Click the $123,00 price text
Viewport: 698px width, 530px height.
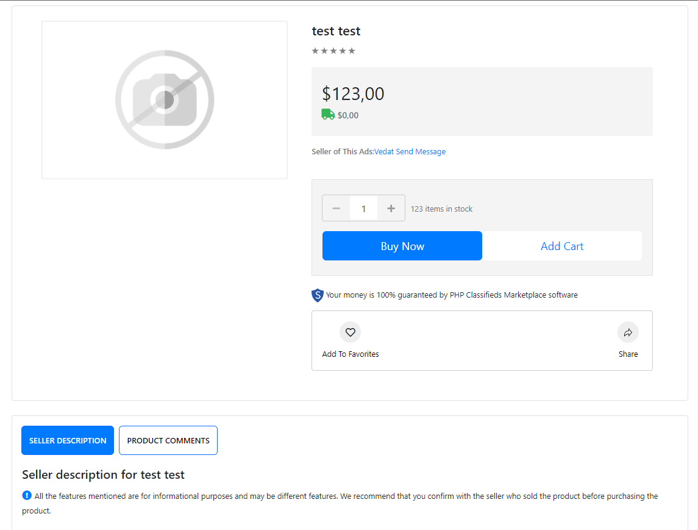click(353, 94)
